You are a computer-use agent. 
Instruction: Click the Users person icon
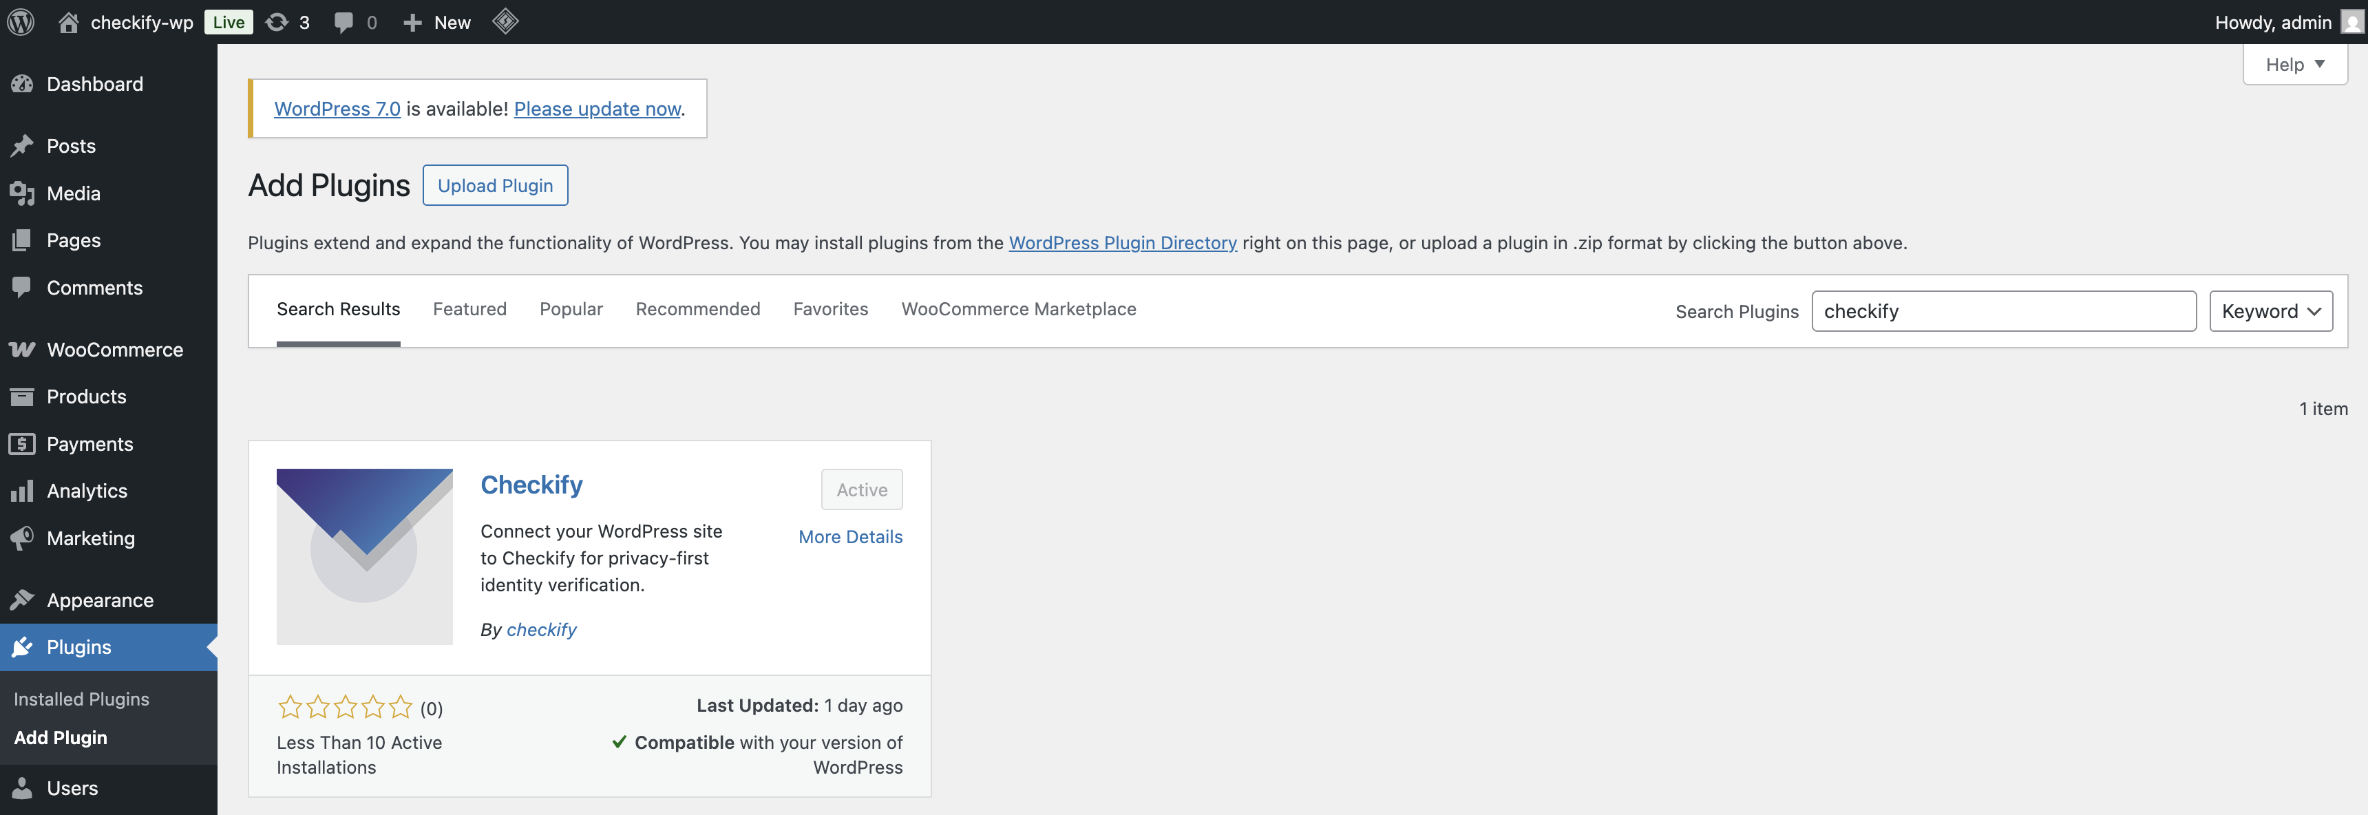click(x=22, y=788)
